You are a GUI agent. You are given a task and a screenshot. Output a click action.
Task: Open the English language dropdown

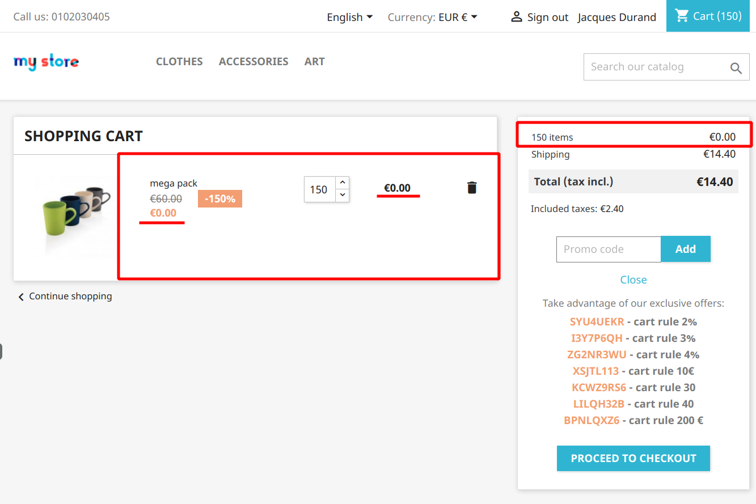[349, 17]
